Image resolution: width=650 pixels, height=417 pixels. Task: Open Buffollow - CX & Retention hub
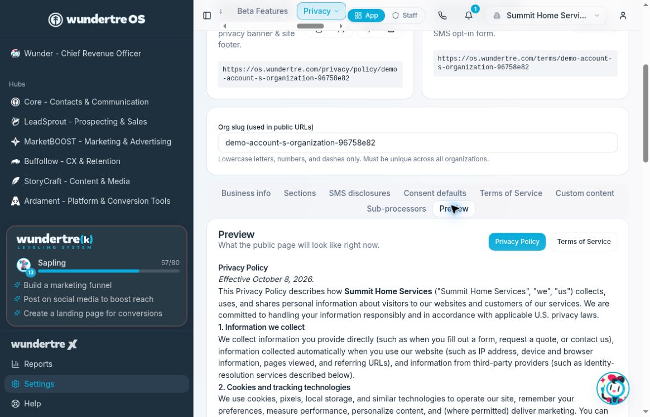coord(72,161)
